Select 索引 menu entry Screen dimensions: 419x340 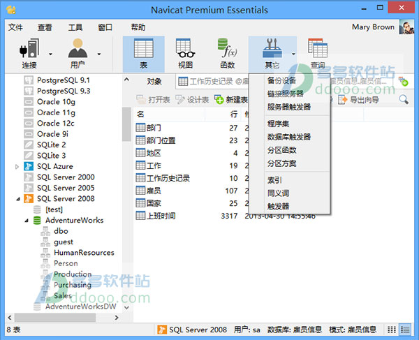(x=274, y=180)
